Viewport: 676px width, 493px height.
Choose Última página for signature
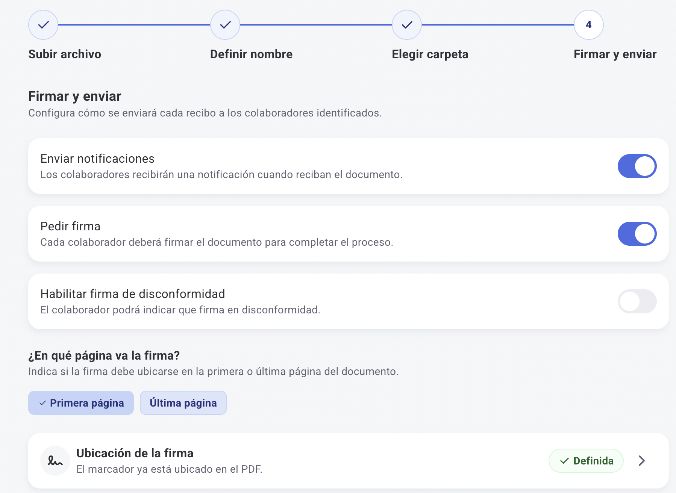[183, 403]
